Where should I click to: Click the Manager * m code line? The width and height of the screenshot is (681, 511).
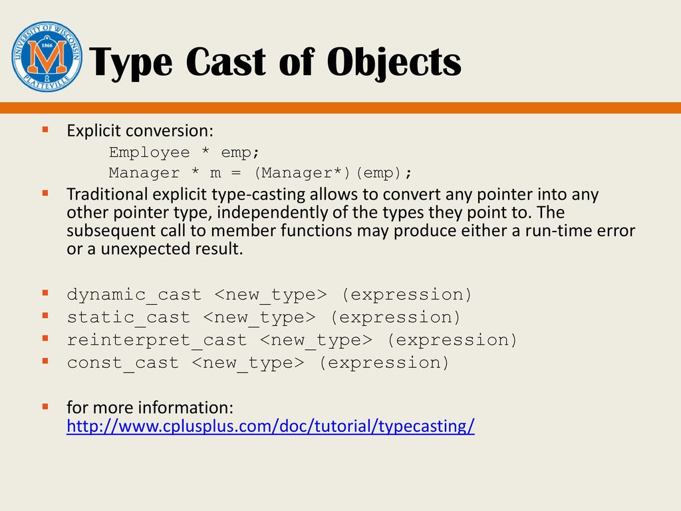(x=261, y=173)
